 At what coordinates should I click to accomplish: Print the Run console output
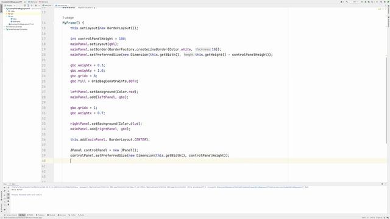pyautogui.click(x=8, y=201)
